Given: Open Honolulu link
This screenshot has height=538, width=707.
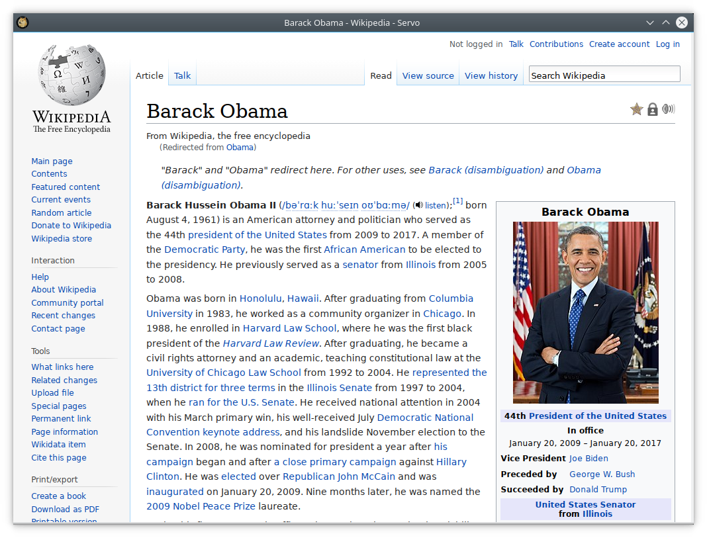Looking at the screenshot, I should (x=260, y=298).
